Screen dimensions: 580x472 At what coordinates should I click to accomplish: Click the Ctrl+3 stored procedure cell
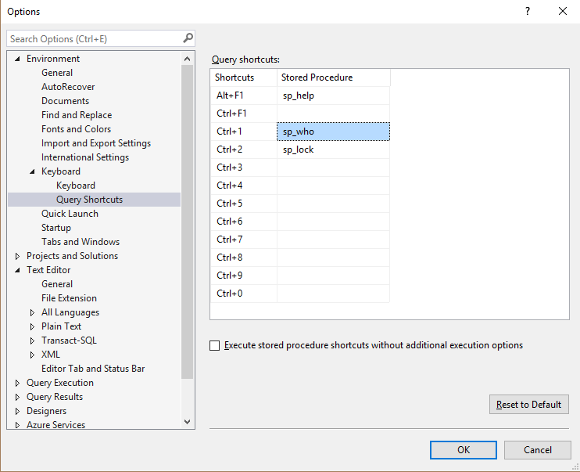(333, 168)
